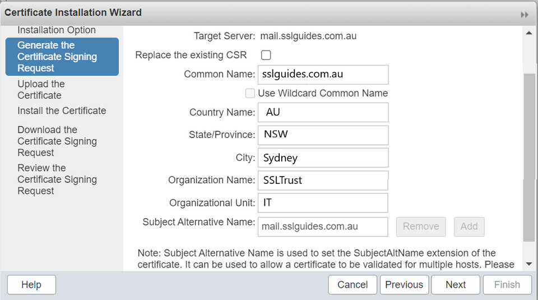Select Generate the Certificate Signing Request step
The height and width of the screenshot is (300, 538).
[x=62, y=57]
